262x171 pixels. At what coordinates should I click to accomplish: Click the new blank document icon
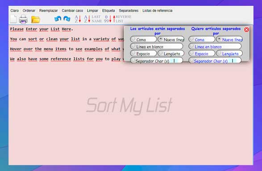(13, 19)
